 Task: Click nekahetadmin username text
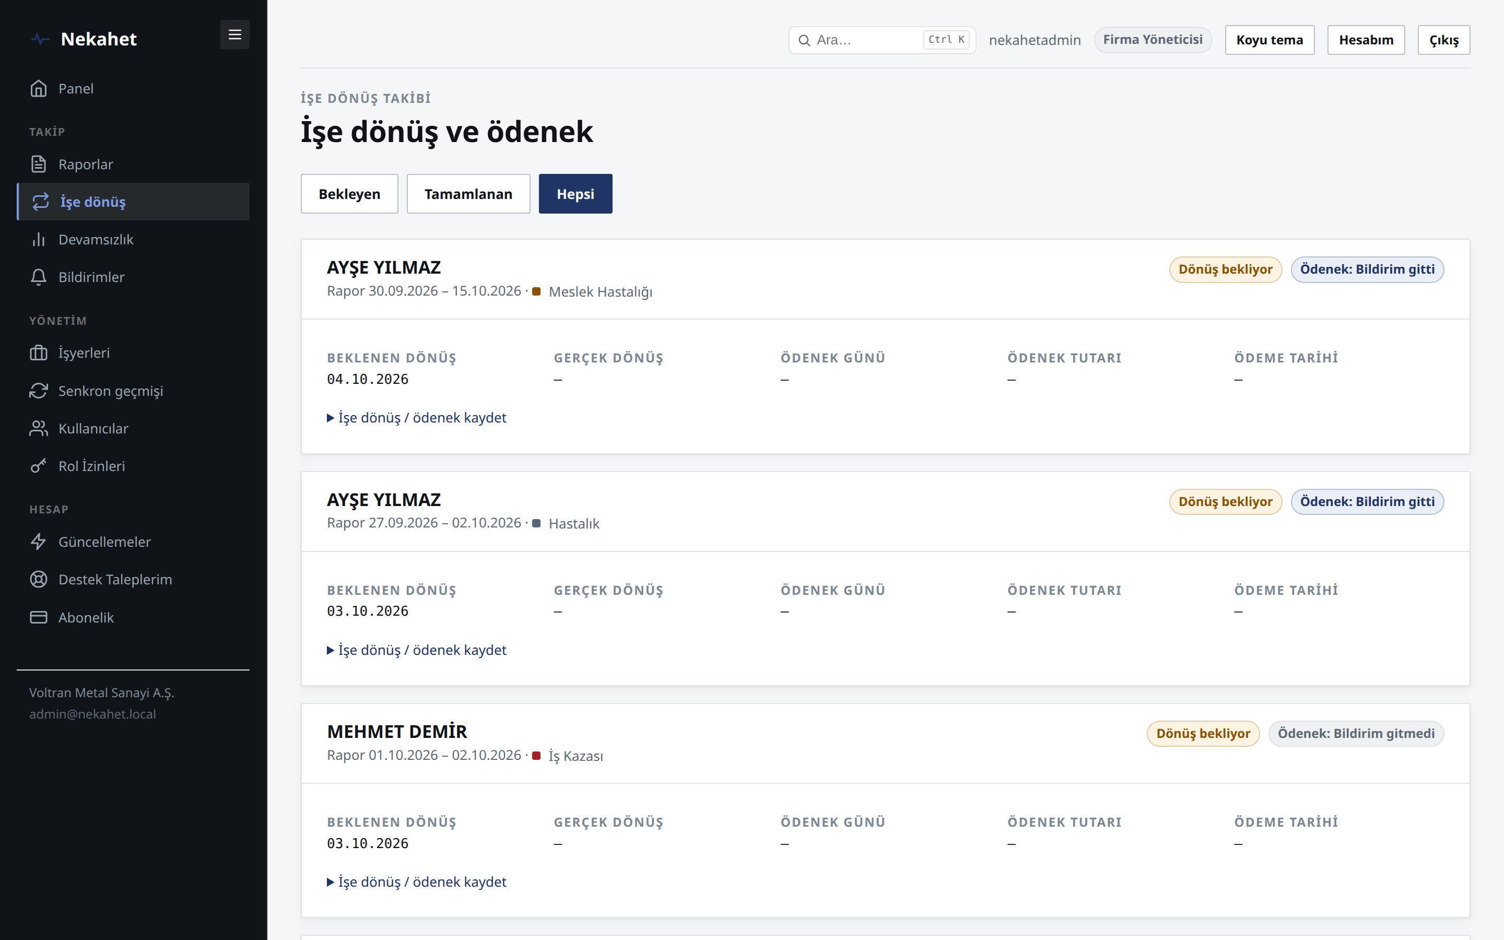[x=1035, y=40]
